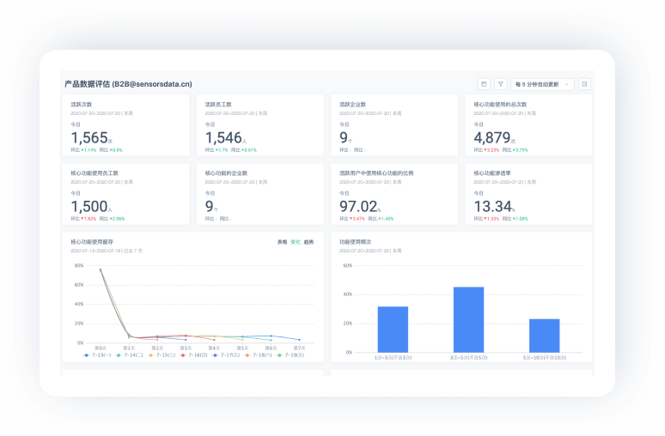Expand the 每5分钟自动更新 refresh dropdown

[541, 84]
